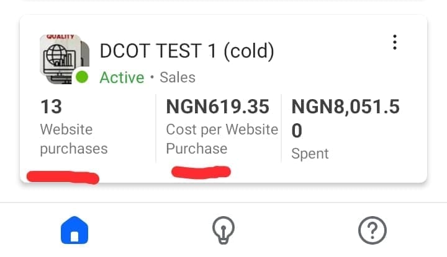447x257 pixels.
Task: Tap the NGN619.35 cost value
Action: click(x=217, y=107)
